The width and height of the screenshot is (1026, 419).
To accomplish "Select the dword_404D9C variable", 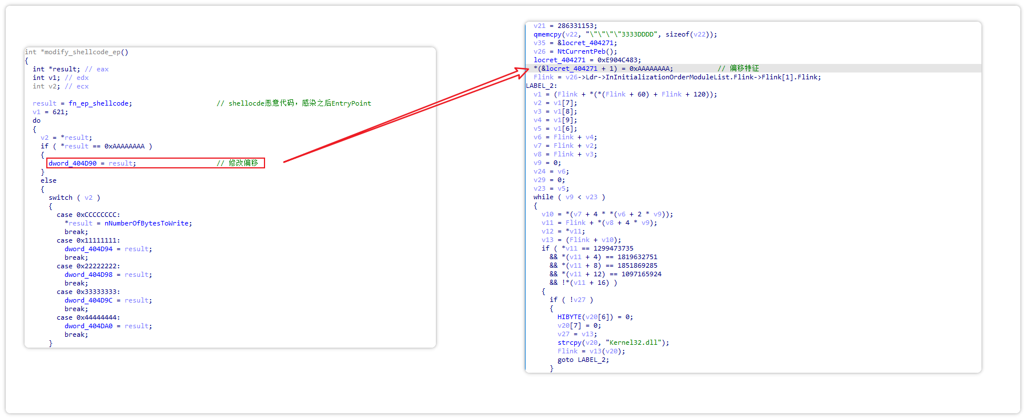I will pos(89,300).
